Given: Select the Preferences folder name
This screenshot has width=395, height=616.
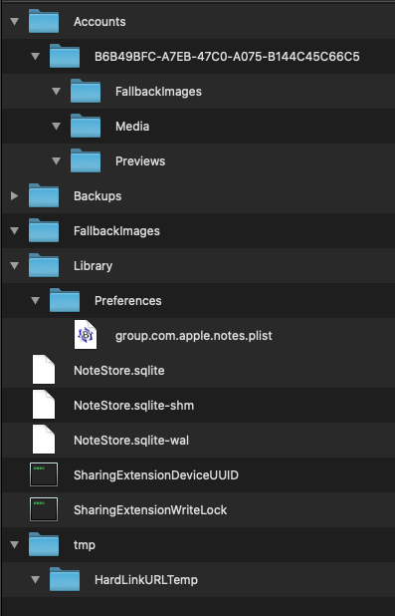Looking at the screenshot, I should 128,301.
